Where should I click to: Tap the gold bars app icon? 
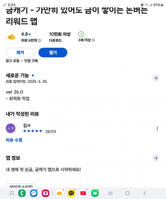pyautogui.click(x=11, y=37)
